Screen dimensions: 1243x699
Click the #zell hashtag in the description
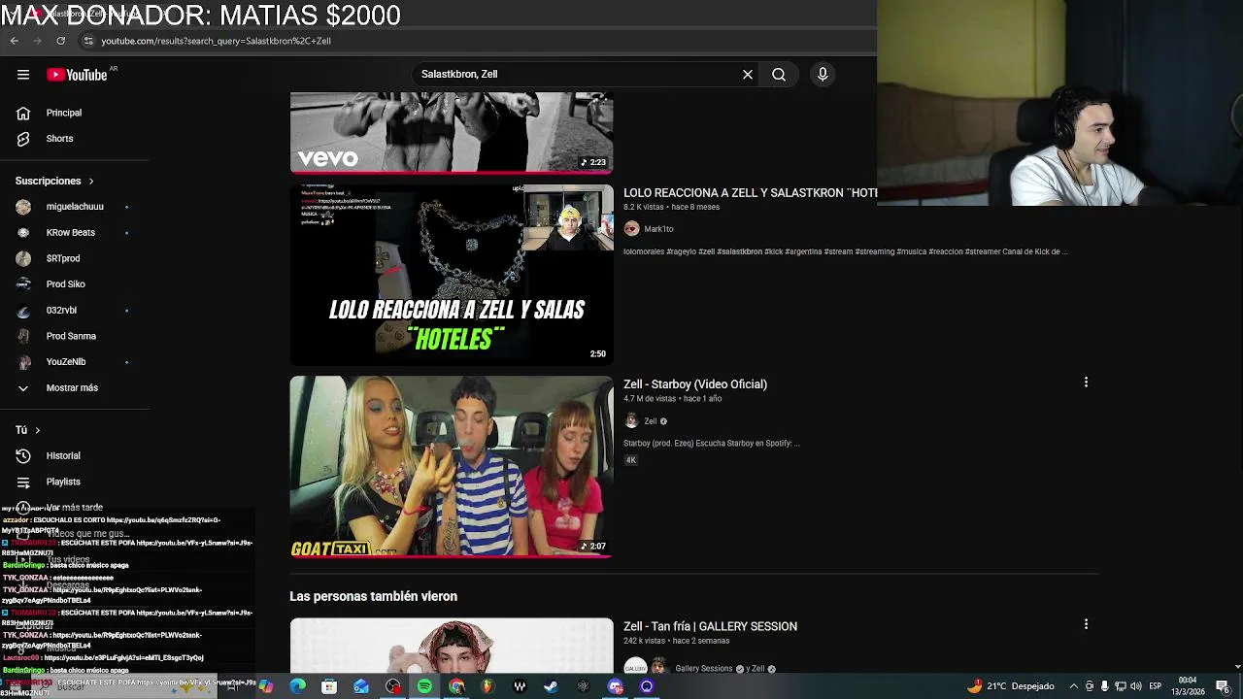click(706, 251)
